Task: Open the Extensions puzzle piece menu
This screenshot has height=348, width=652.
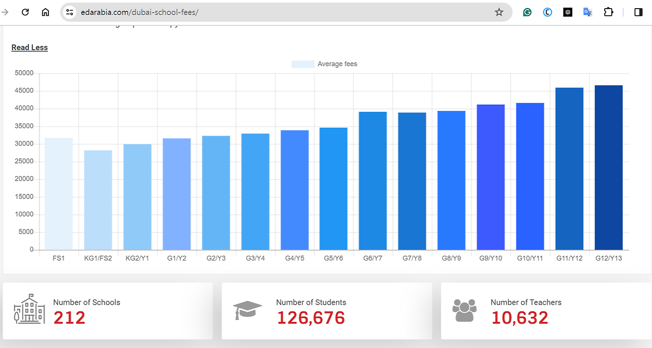Action: tap(608, 12)
